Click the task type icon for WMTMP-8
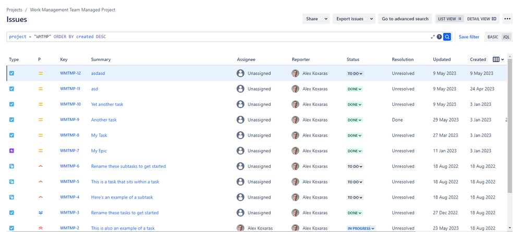 click(x=11, y=135)
